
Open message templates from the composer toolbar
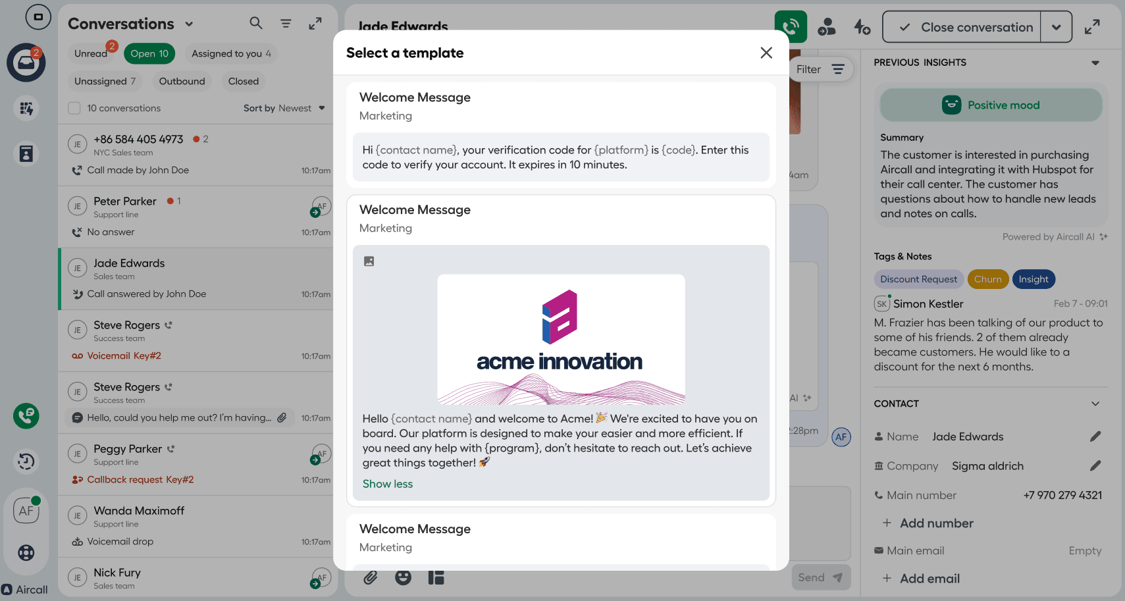click(436, 577)
